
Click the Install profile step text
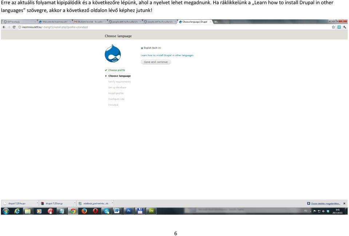[116, 93]
